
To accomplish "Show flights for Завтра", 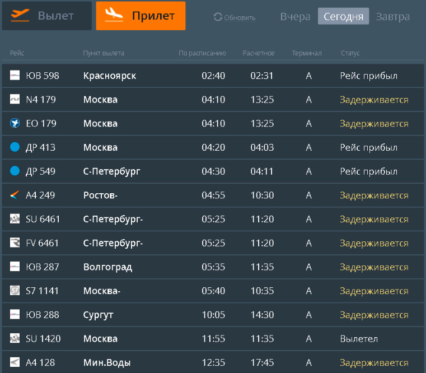I will (392, 16).
